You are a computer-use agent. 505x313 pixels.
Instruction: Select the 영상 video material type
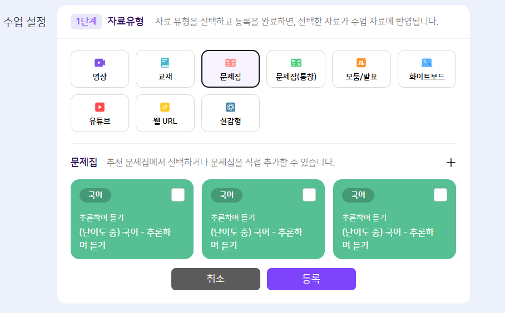[100, 69]
